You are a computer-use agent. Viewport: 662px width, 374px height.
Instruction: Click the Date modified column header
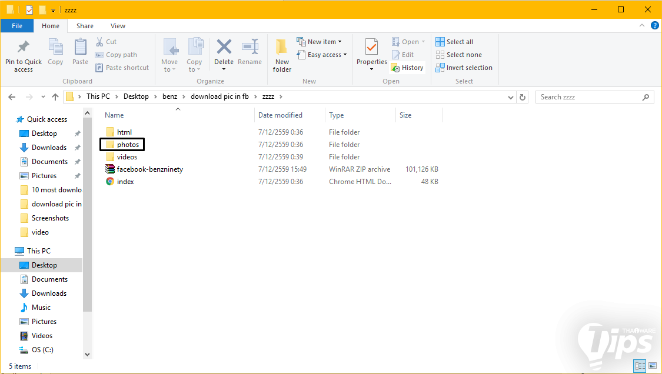(280, 115)
